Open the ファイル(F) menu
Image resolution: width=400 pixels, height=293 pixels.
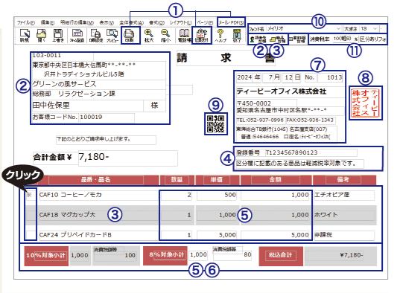click(x=26, y=22)
